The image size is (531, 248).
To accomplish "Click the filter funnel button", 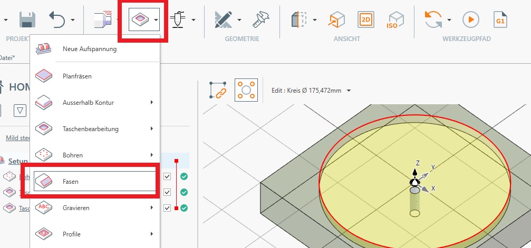I will coord(20,111).
